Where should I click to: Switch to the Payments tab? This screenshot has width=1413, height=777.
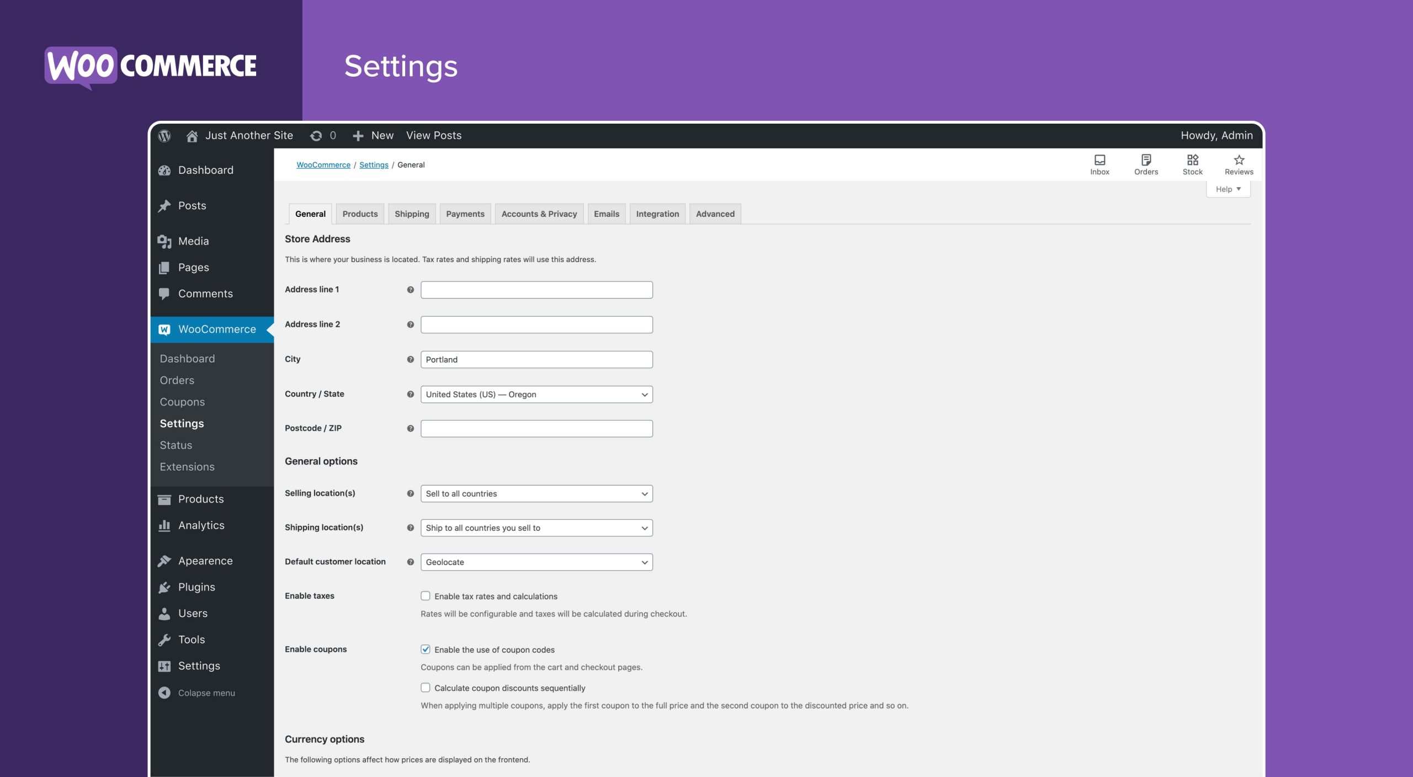click(465, 212)
